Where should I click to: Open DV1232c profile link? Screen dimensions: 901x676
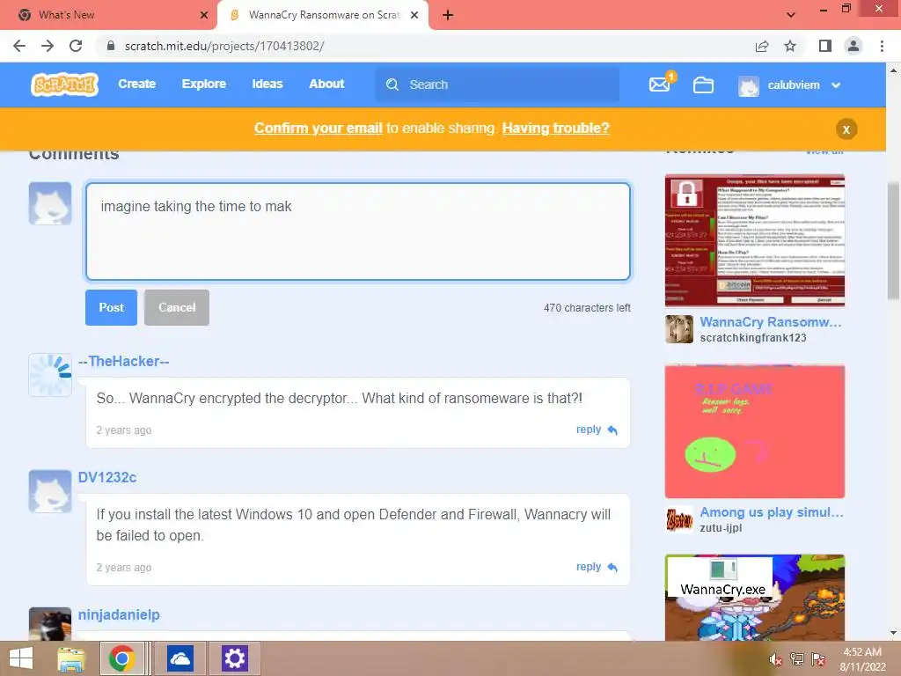107,477
